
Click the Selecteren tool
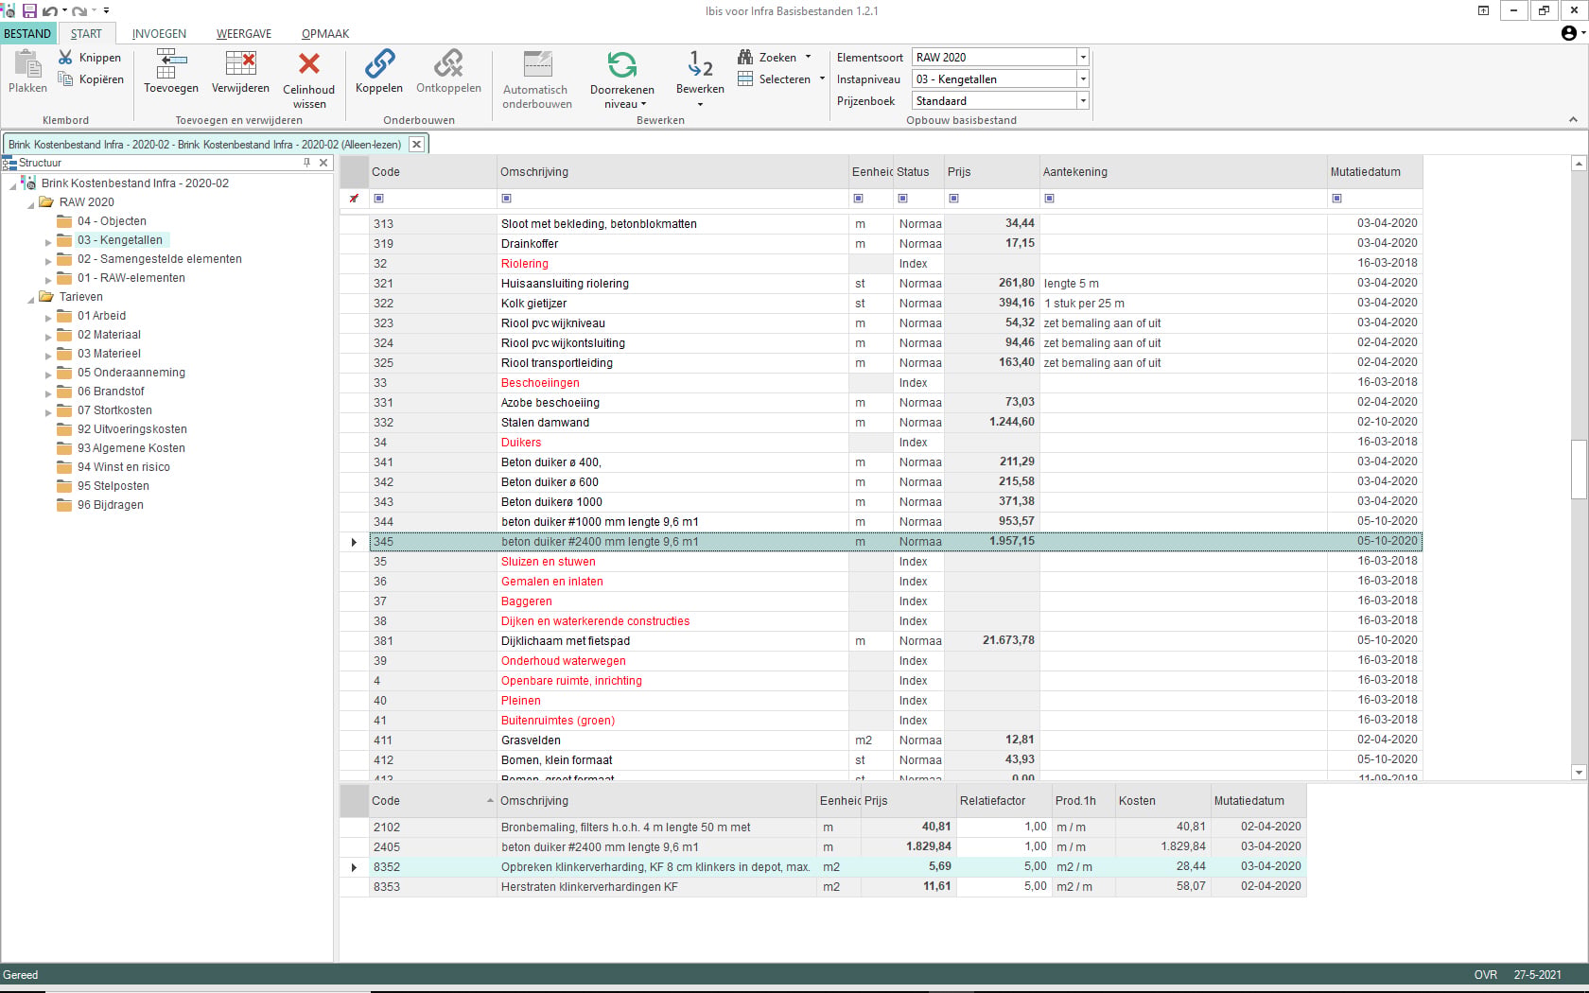(x=781, y=79)
